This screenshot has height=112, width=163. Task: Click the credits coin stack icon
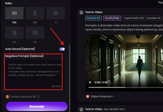tap(7, 97)
